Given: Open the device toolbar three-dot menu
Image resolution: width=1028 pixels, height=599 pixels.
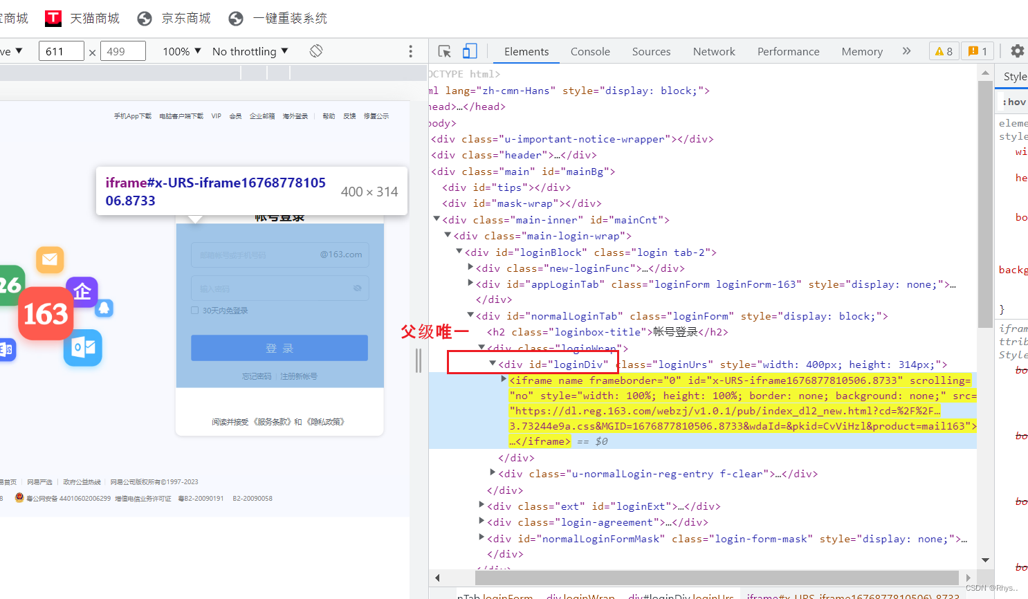Looking at the screenshot, I should click(410, 50).
